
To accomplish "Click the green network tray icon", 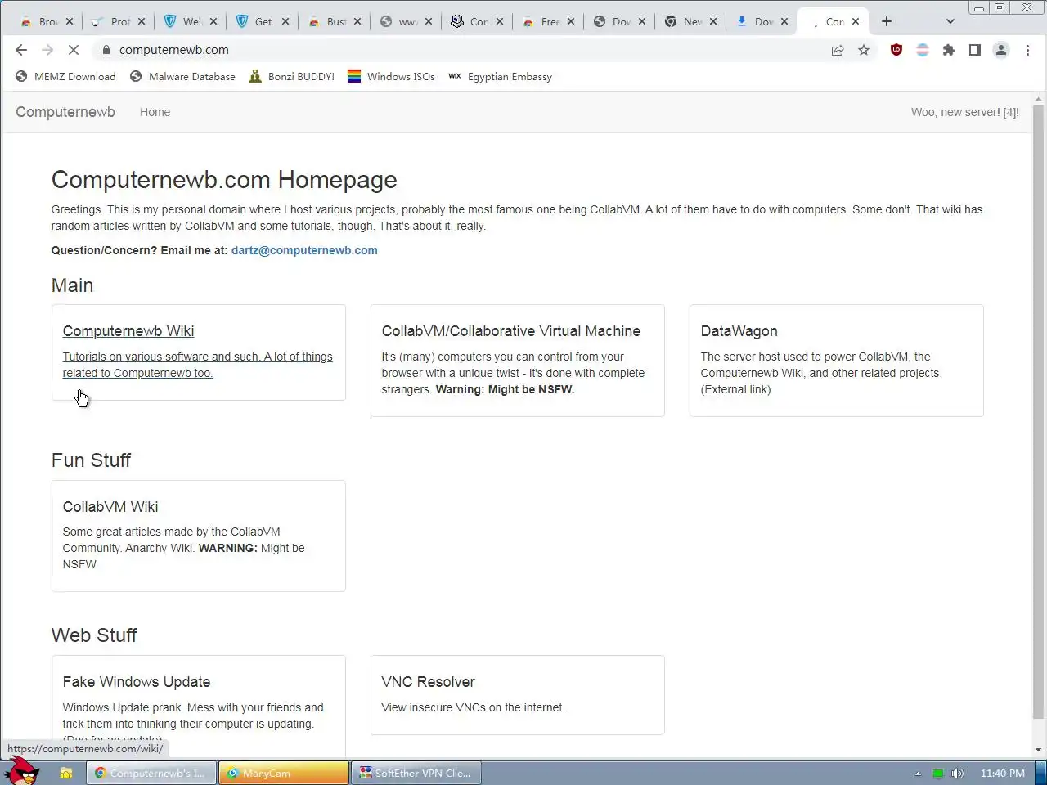I will click(938, 773).
